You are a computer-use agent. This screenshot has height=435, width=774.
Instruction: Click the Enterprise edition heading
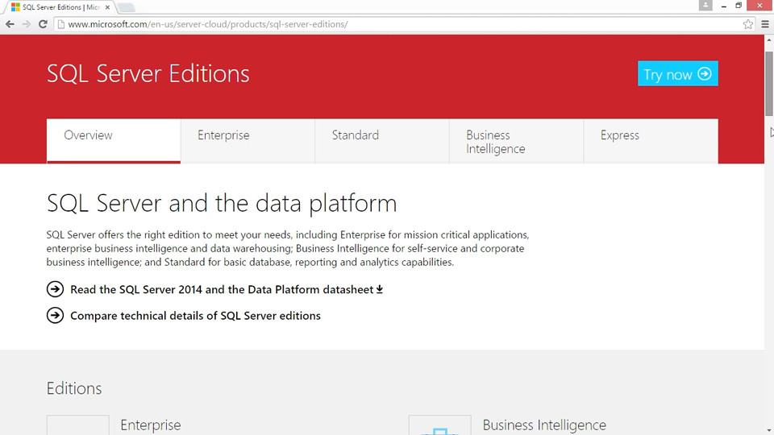tap(151, 425)
